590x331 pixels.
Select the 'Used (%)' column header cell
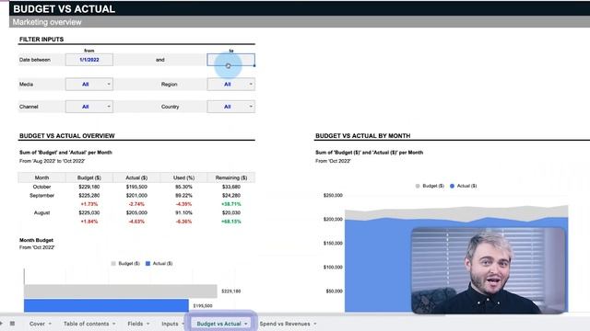(x=183, y=177)
